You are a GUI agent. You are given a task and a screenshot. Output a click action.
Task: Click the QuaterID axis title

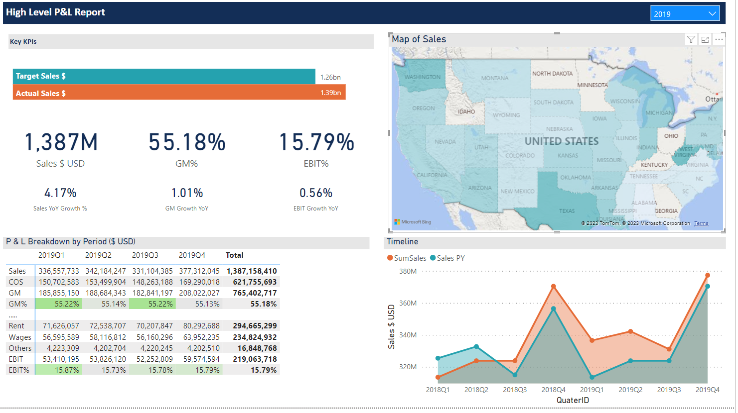coord(573,400)
